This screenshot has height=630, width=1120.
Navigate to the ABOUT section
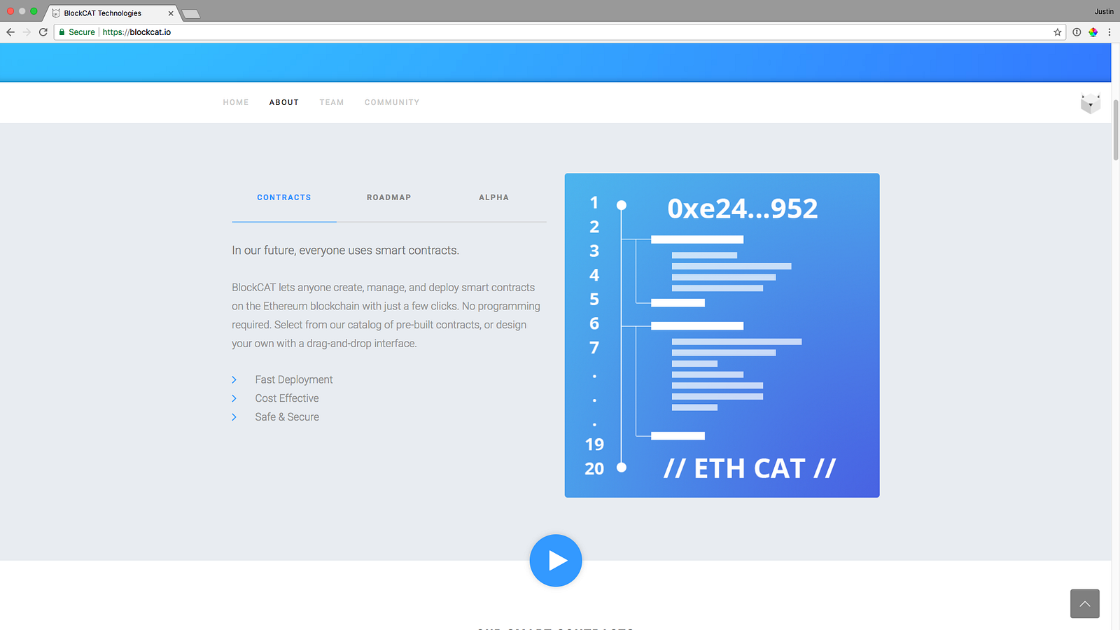coord(284,102)
